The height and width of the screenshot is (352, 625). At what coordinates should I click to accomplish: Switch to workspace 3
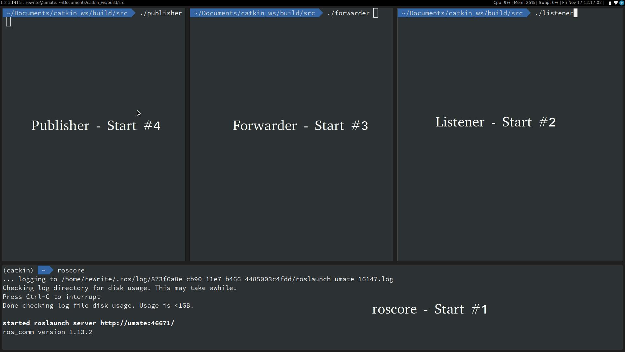[x=9, y=3]
